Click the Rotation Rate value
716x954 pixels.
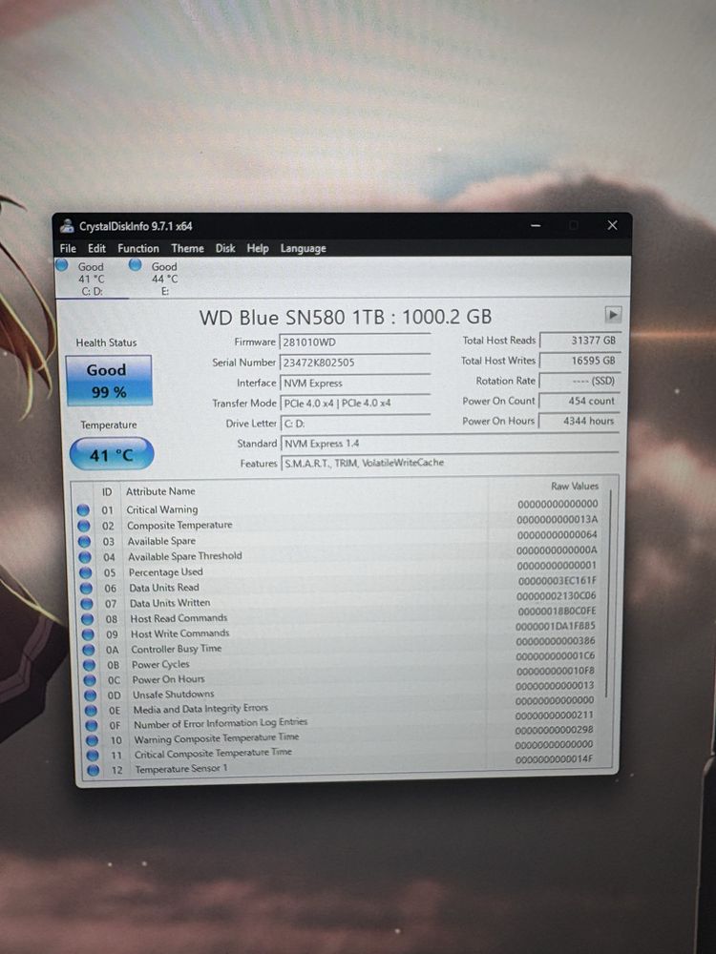(x=579, y=381)
